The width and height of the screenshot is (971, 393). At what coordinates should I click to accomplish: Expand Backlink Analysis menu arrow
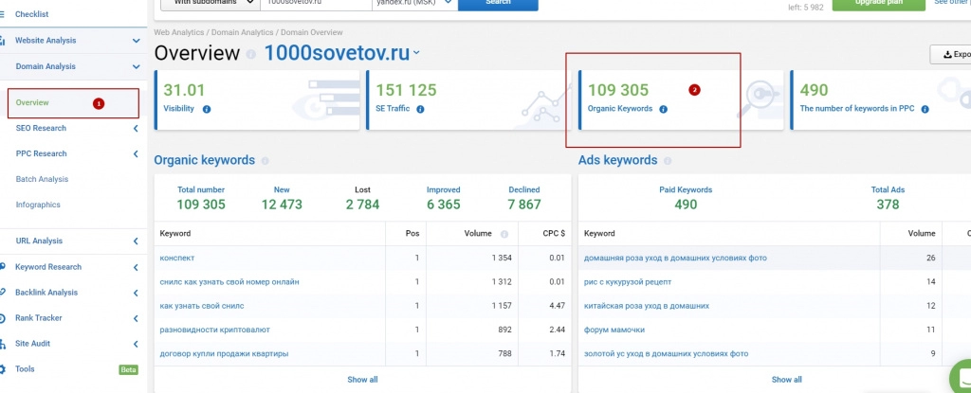136,293
